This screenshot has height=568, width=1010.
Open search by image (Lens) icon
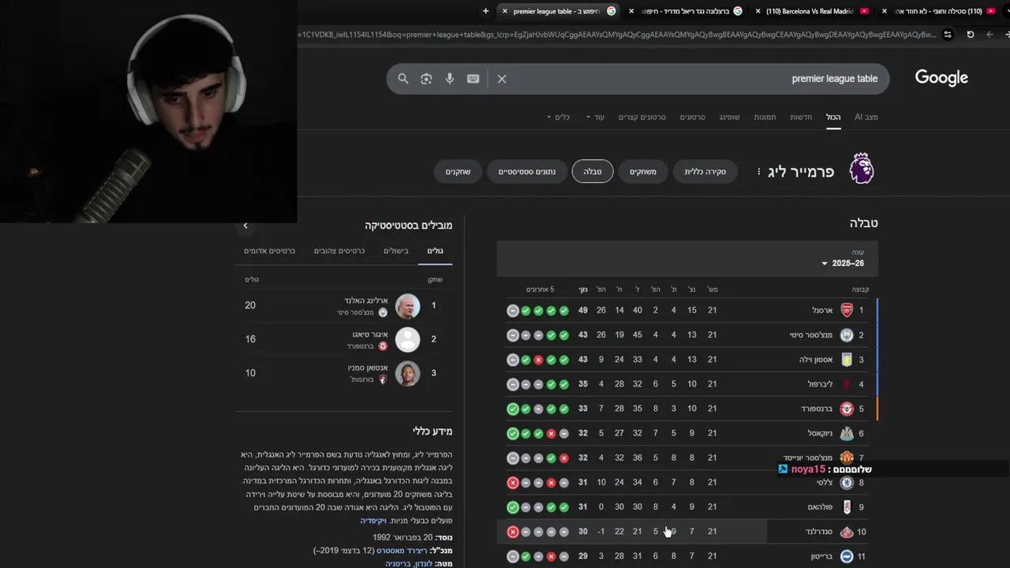[x=426, y=79]
